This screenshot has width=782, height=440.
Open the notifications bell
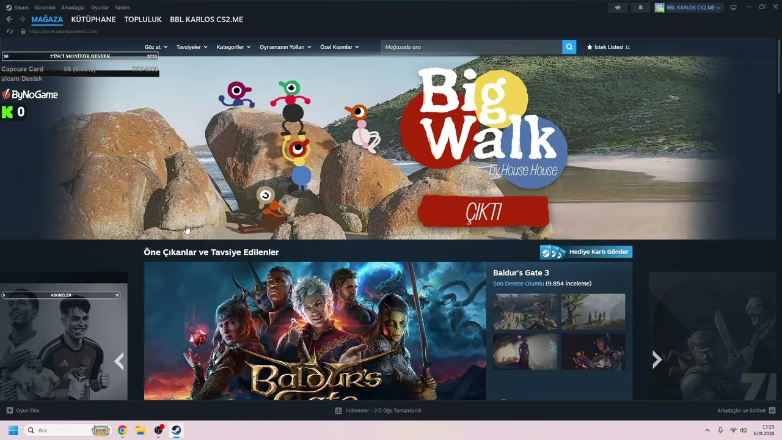(640, 7)
